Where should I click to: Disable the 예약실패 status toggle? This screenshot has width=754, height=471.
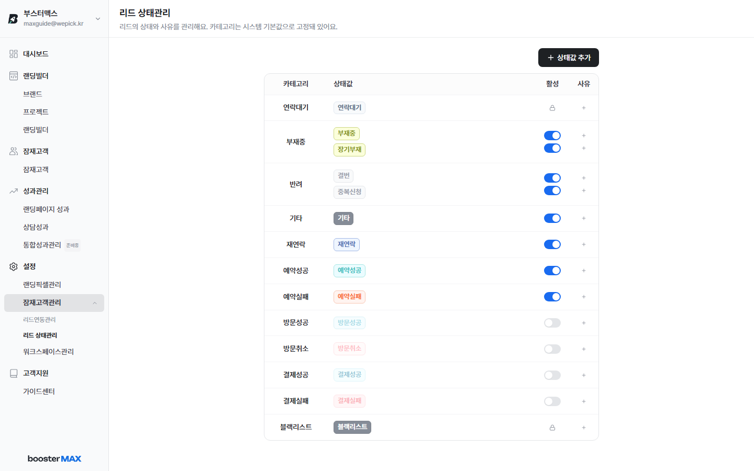(x=552, y=297)
